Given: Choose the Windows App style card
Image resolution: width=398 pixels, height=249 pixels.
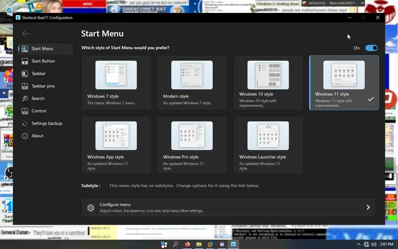Looking at the screenshot, I should [x=116, y=145].
